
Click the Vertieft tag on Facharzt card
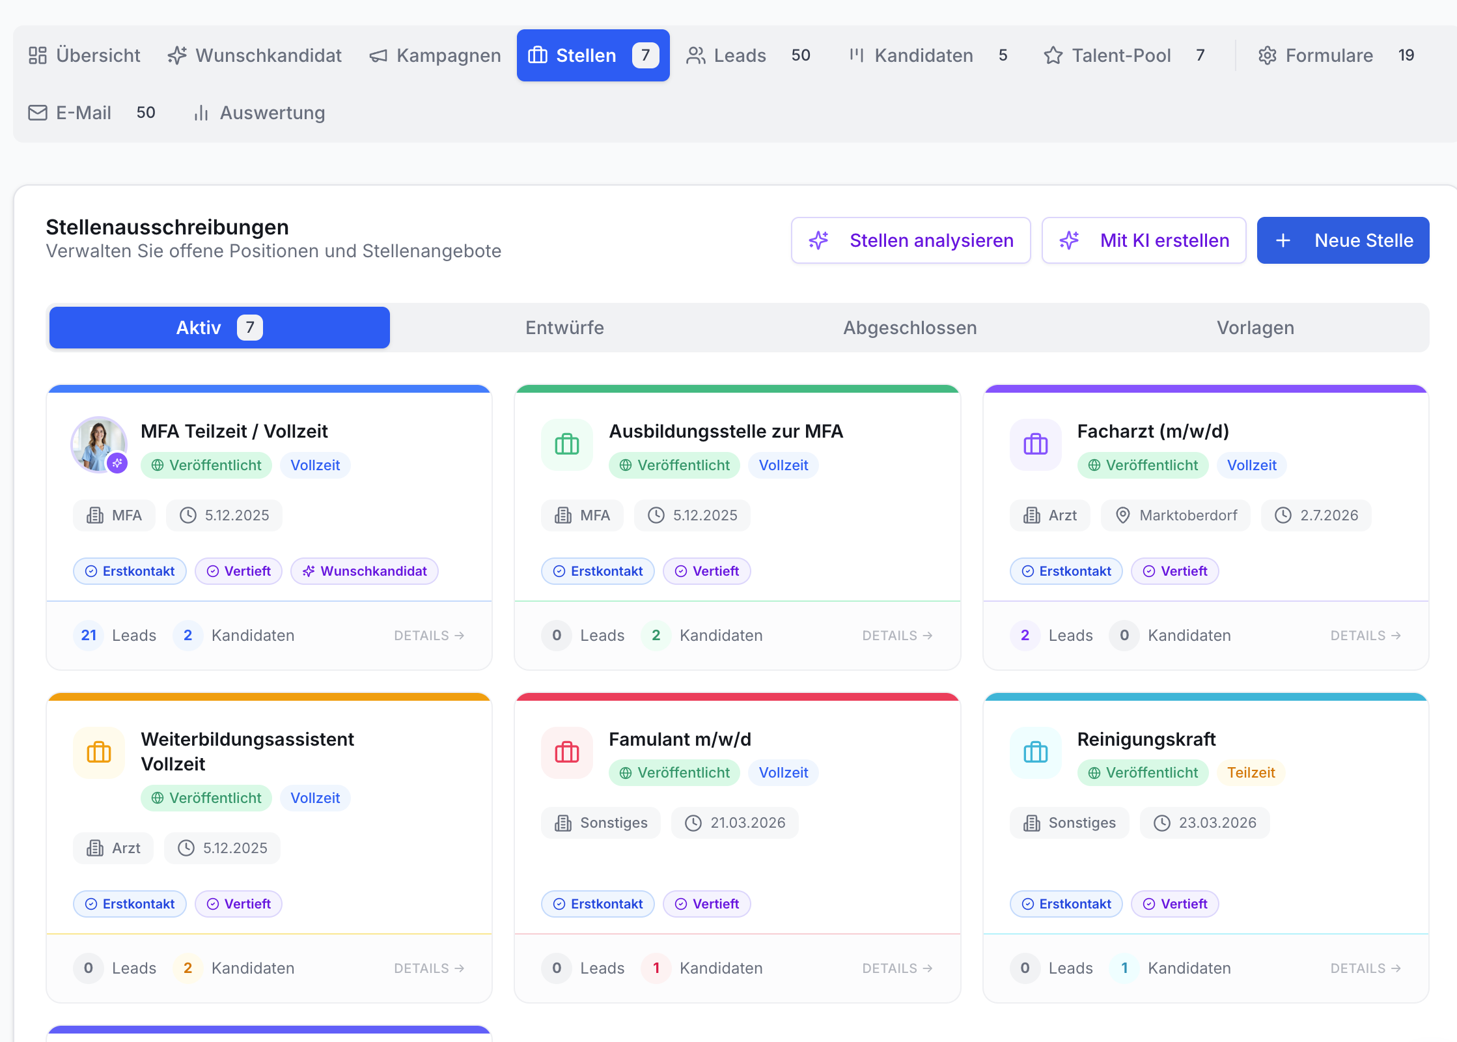click(x=1175, y=571)
